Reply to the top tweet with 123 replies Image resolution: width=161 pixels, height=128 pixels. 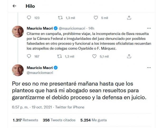point(29,18)
